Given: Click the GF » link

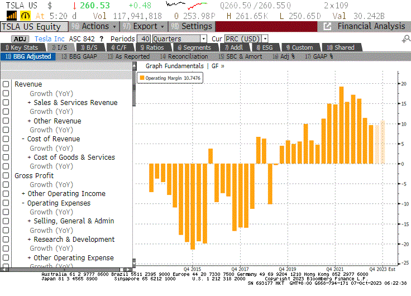Looking at the screenshot, I should coord(218,66).
